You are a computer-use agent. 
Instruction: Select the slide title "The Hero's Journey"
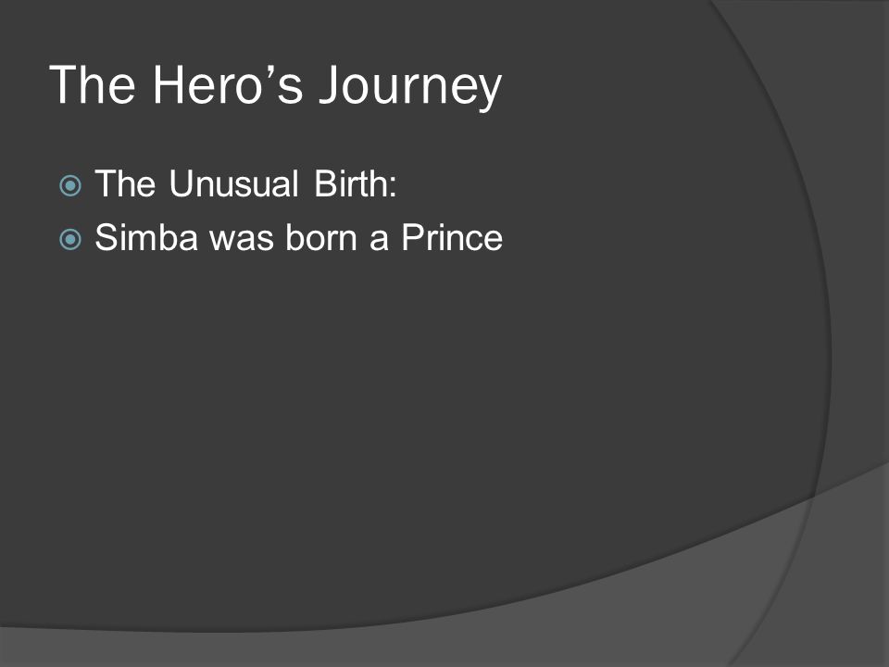pos(276,85)
